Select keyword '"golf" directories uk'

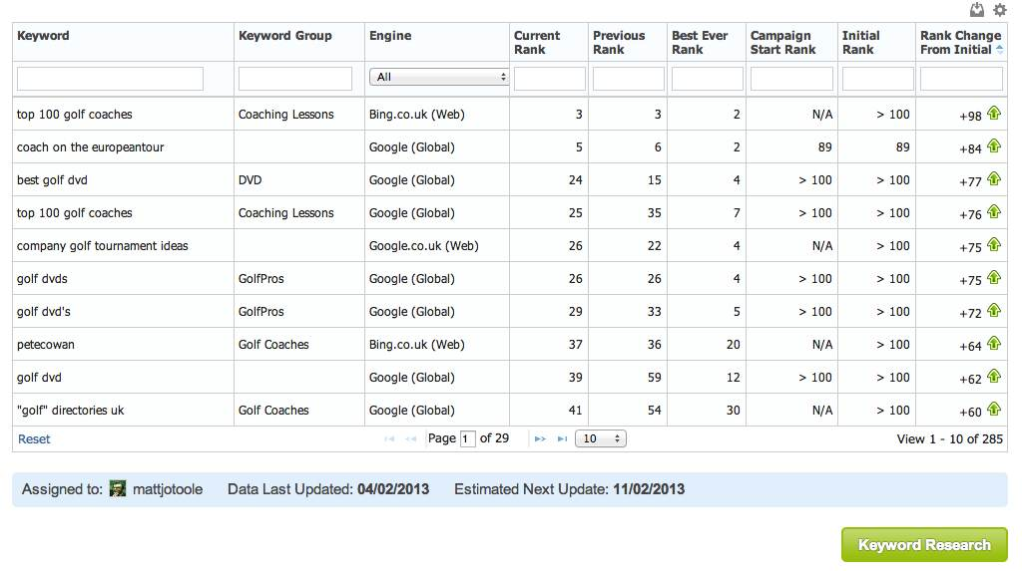click(71, 411)
